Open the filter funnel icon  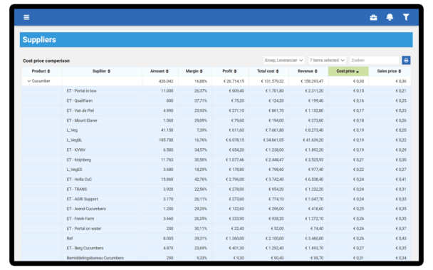click(406, 17)
